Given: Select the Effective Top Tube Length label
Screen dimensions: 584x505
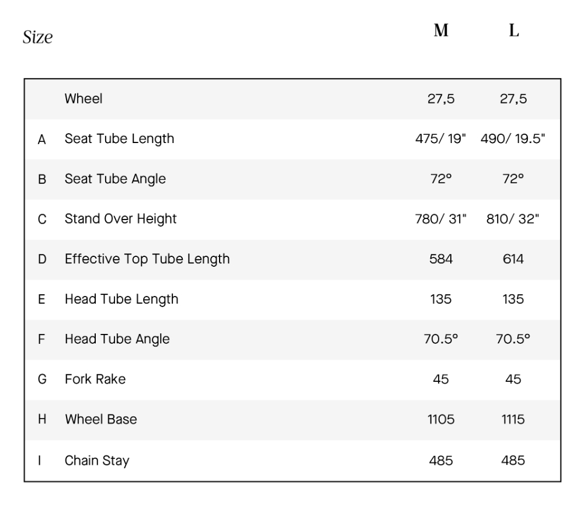Looking at the screenshot, I should [x=147, y=259].
